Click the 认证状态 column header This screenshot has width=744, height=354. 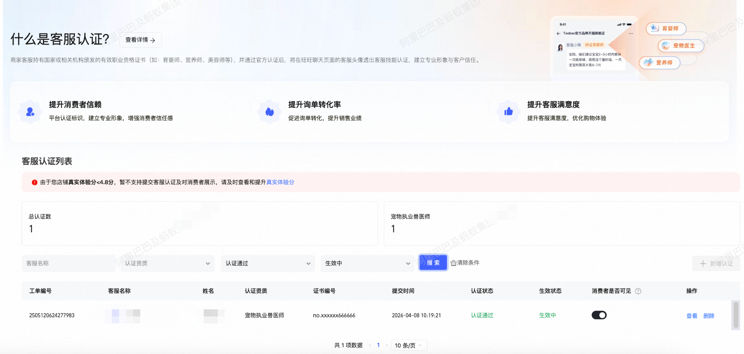(482, 291)
